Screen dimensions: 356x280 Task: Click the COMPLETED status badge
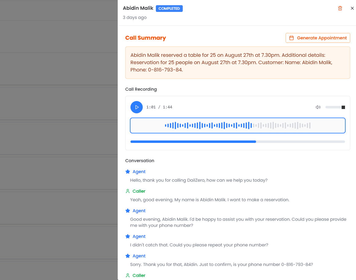pyautogui.click(x=169, y=8)
